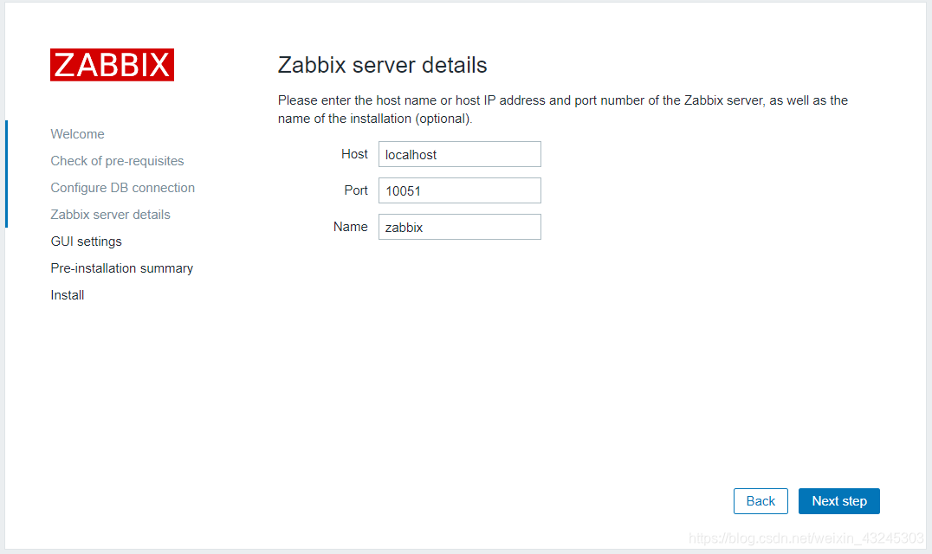Click the Host field label

pyautogui.click(x=354, y=154)
